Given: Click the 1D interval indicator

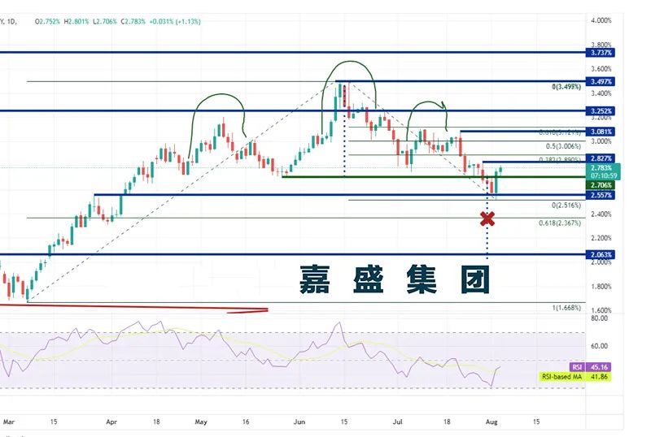Looking at the screenshot, I should pyautogui.click(x=12, y=21).
